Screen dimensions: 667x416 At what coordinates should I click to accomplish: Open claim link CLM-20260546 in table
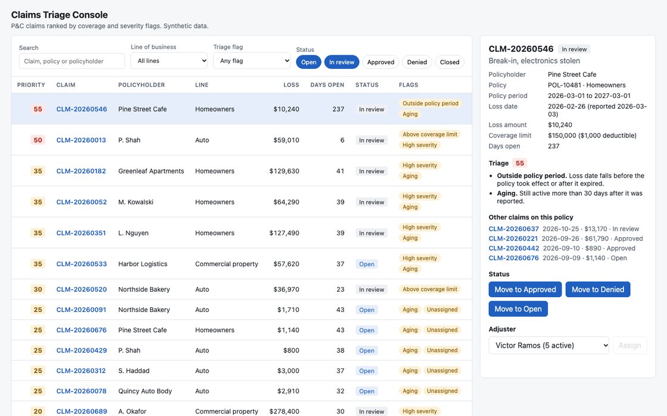pos(82,109)
